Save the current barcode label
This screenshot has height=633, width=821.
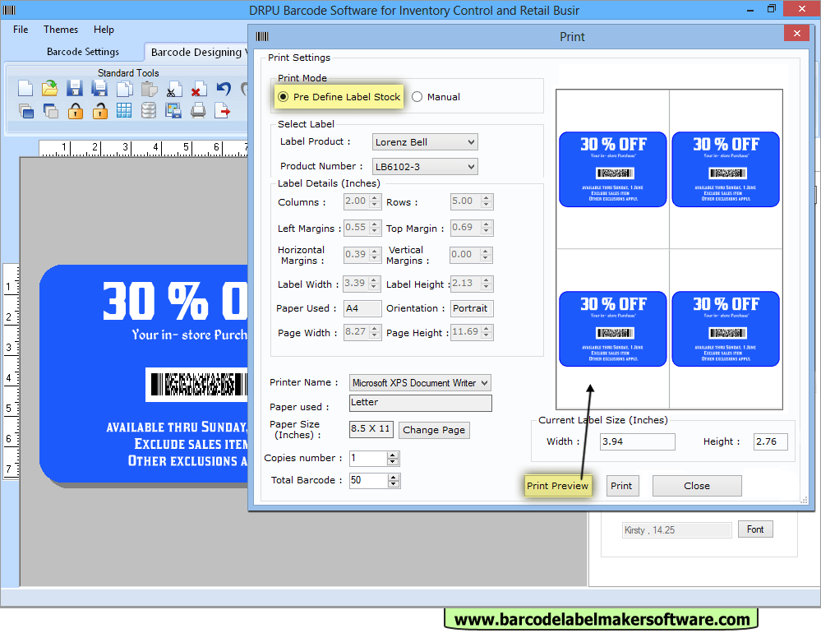point(73,88)
